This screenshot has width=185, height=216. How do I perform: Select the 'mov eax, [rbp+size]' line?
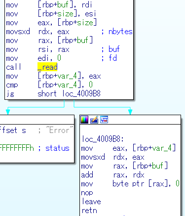[x=51, y=23]
